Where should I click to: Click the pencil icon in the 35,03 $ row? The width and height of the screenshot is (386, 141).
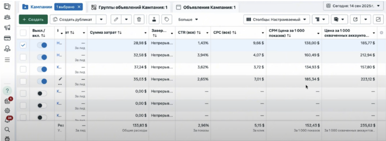click(60, 79)
